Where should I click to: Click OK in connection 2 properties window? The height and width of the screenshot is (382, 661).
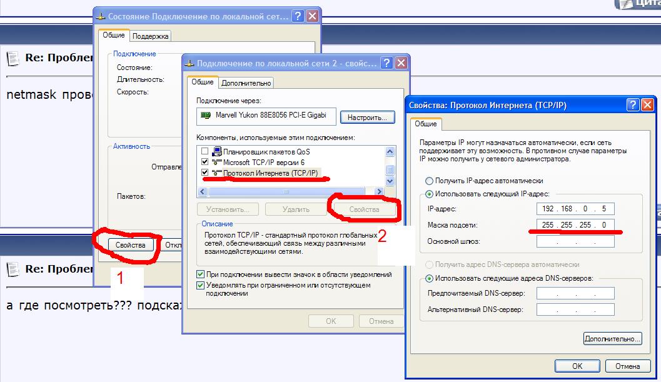(331, 321)
